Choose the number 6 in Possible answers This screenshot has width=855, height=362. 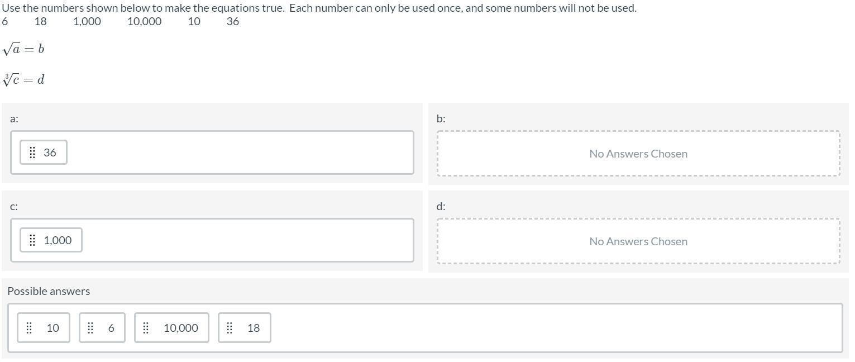coord(111,328)
